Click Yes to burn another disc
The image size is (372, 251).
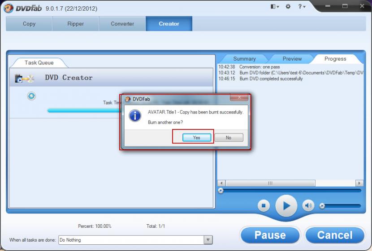[x=197, y=138]
